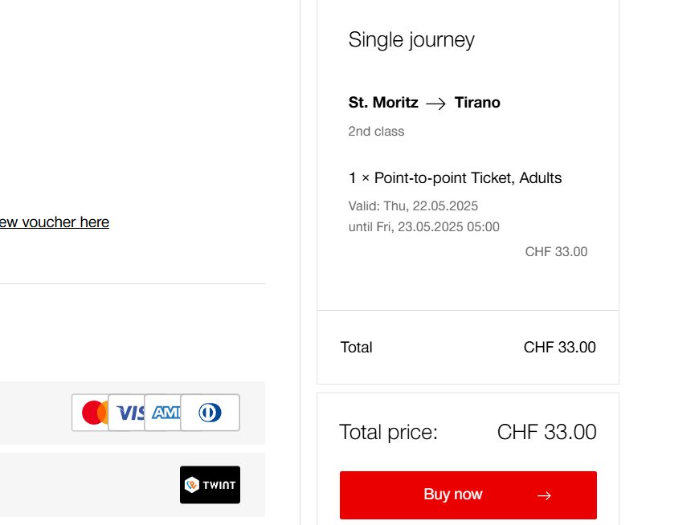This screenshot has width=699, height=525.
Task: Click the arrow icon on Buy now
Action: click(x=544, y=495)
